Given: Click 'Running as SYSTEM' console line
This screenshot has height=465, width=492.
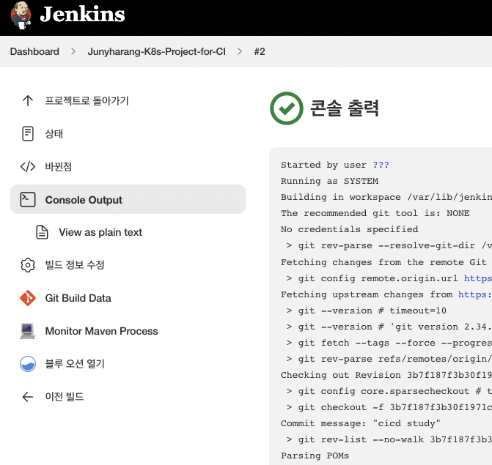Looking at the screenshot, I should (x=329, y=181).
